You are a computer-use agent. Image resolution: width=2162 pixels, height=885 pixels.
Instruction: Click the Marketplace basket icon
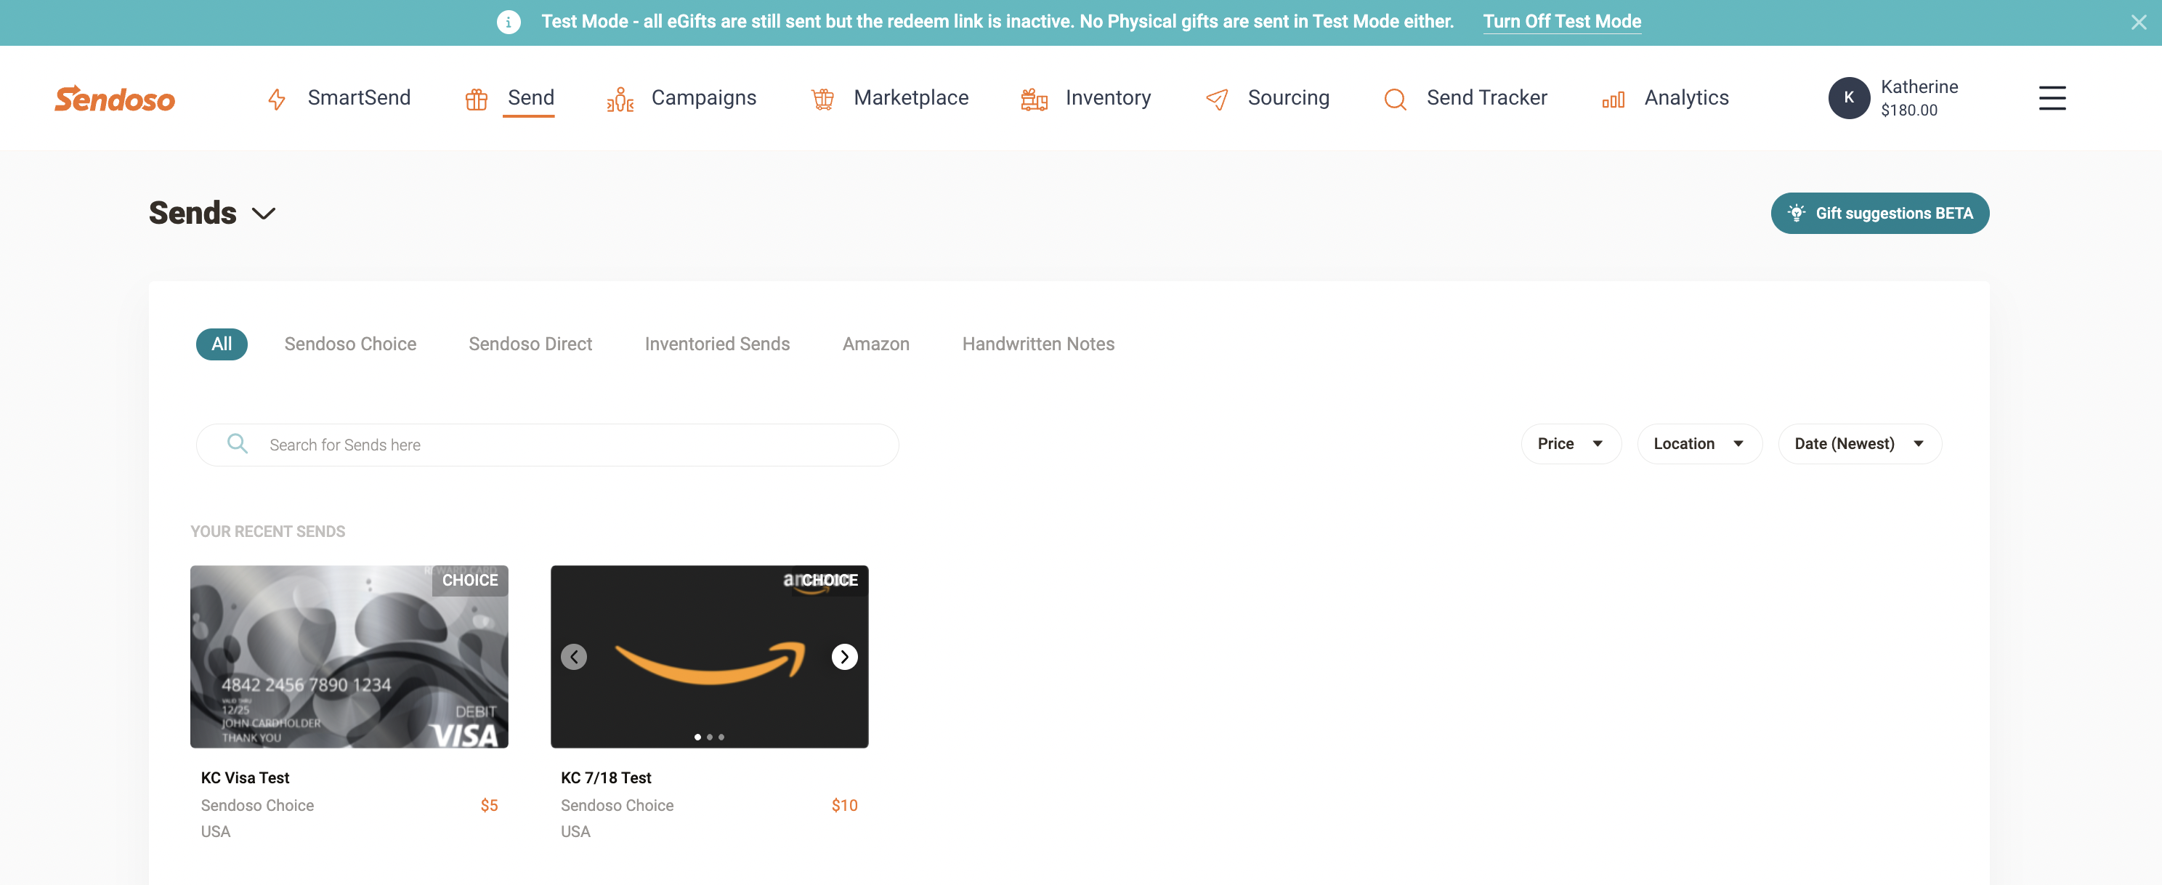822,99
